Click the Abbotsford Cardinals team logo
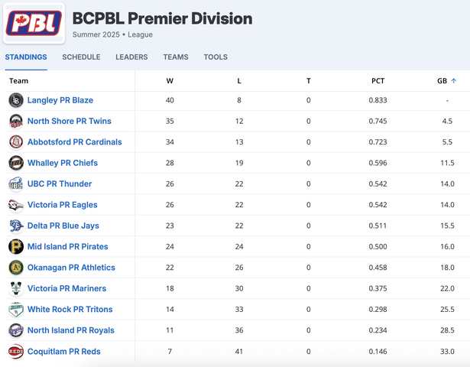470x367 pixels. click(x=16, y=141)
